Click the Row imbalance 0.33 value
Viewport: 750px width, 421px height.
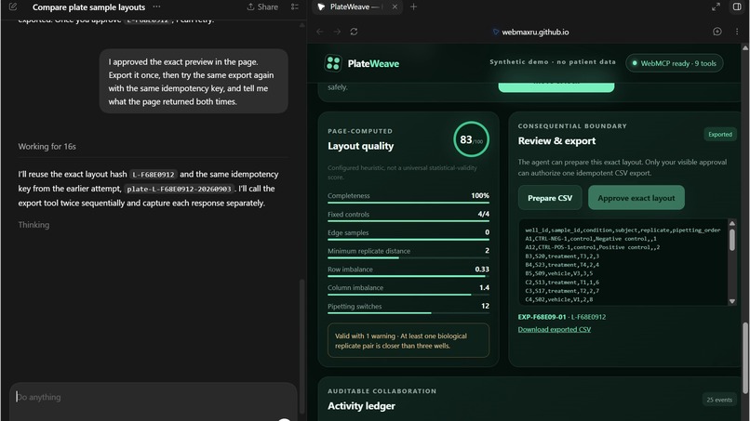pyautogui.click(x=482, y=269)
